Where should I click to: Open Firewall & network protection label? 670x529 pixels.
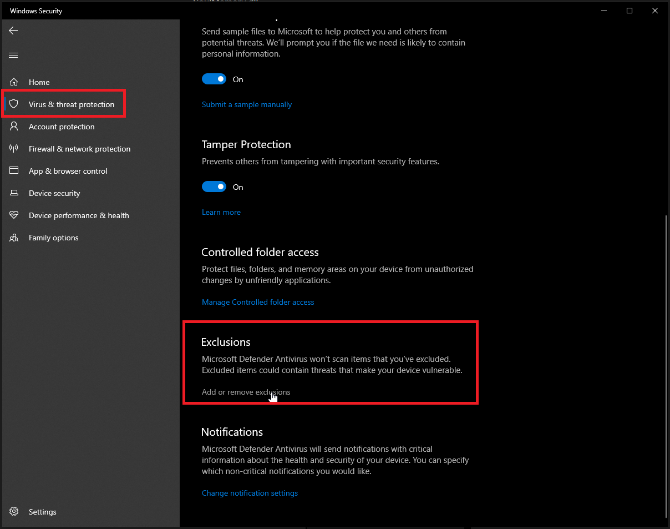80,149
